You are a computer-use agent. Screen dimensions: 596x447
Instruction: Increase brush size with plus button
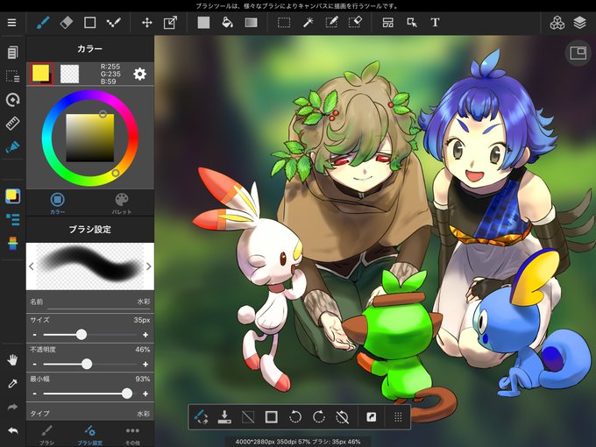[x=145, y=335]
